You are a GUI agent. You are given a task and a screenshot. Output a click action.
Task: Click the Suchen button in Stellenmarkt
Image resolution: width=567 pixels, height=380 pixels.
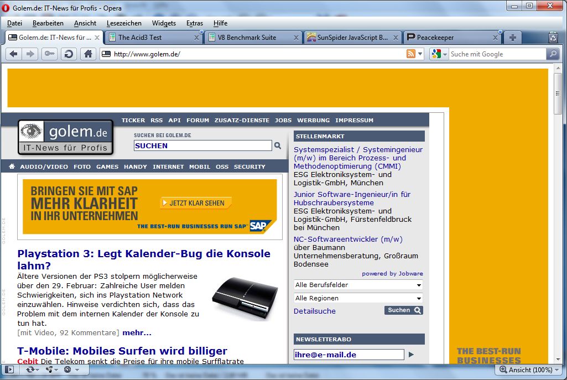pyautogui.click(x=403, y=310)
